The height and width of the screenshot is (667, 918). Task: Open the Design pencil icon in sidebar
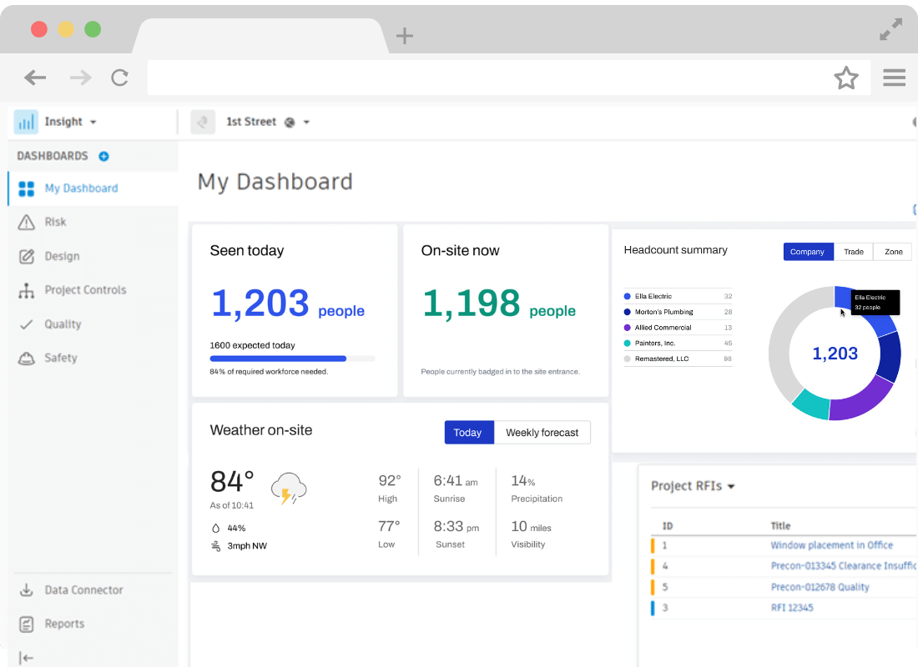pyautogui.click(x=27, y=256)
